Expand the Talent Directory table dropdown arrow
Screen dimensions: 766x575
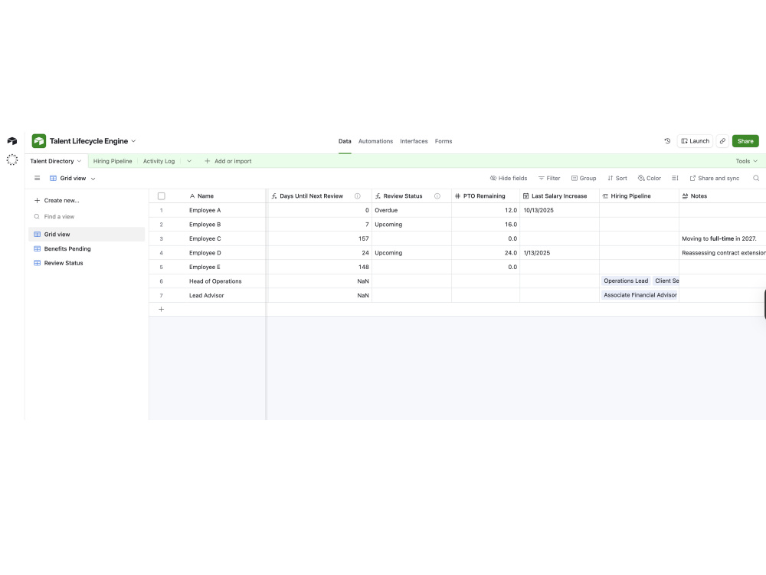79,161
